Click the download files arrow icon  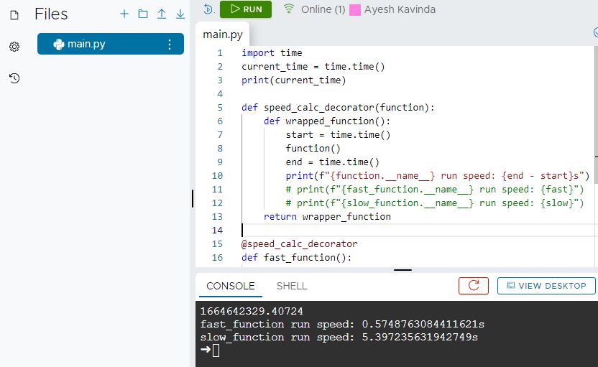(x=180, y=14)
